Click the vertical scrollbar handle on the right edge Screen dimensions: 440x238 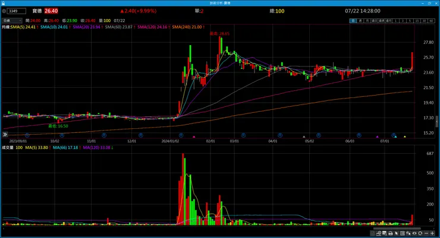(x=436, y=122)
